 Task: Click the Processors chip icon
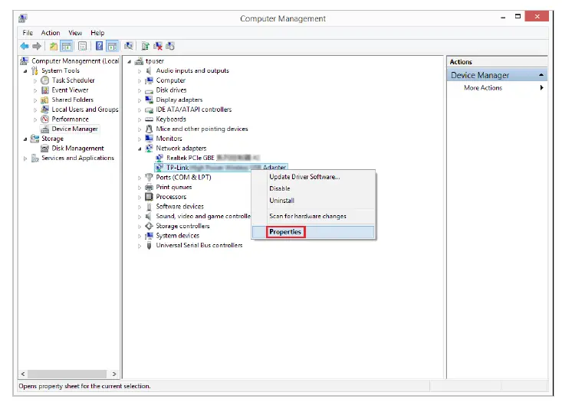[x=149, y=197]
